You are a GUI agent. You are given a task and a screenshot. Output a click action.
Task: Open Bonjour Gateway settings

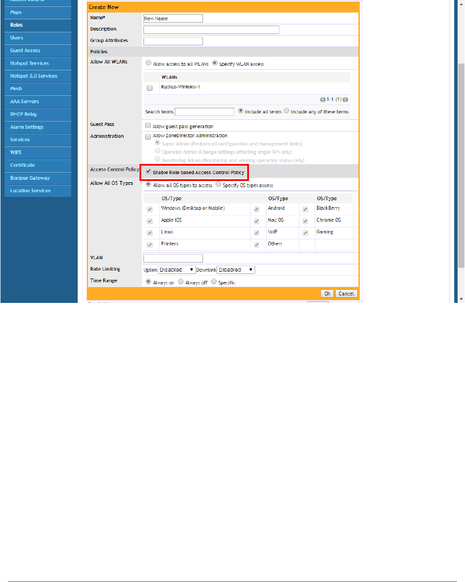[37, 178]
